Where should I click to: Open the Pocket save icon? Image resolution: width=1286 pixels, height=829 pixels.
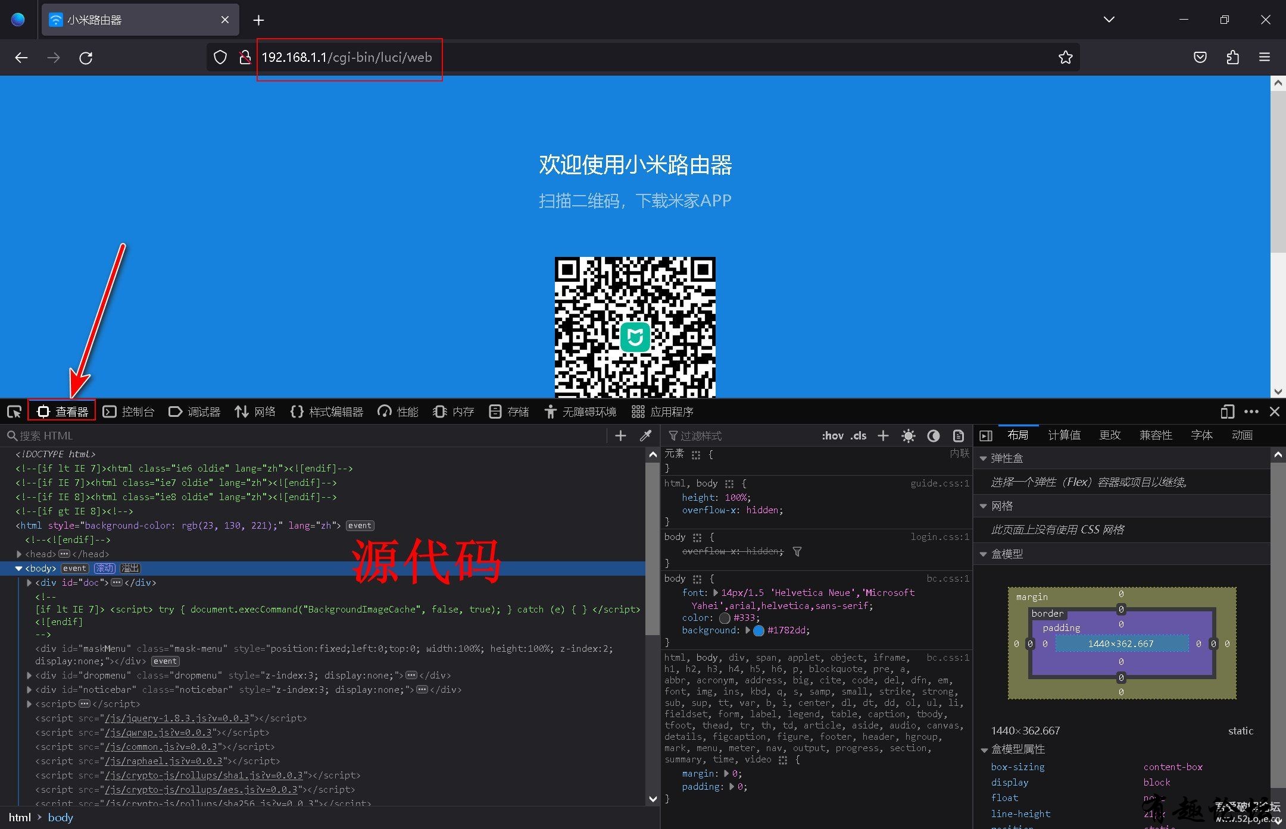tap(1200, 58)
